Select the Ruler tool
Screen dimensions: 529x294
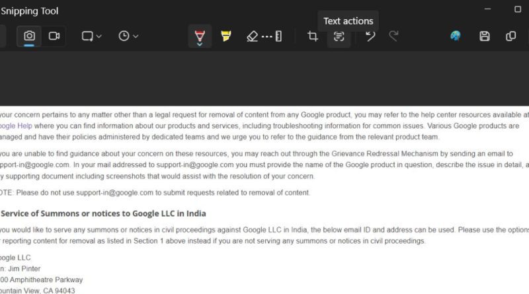click(278, 36)
